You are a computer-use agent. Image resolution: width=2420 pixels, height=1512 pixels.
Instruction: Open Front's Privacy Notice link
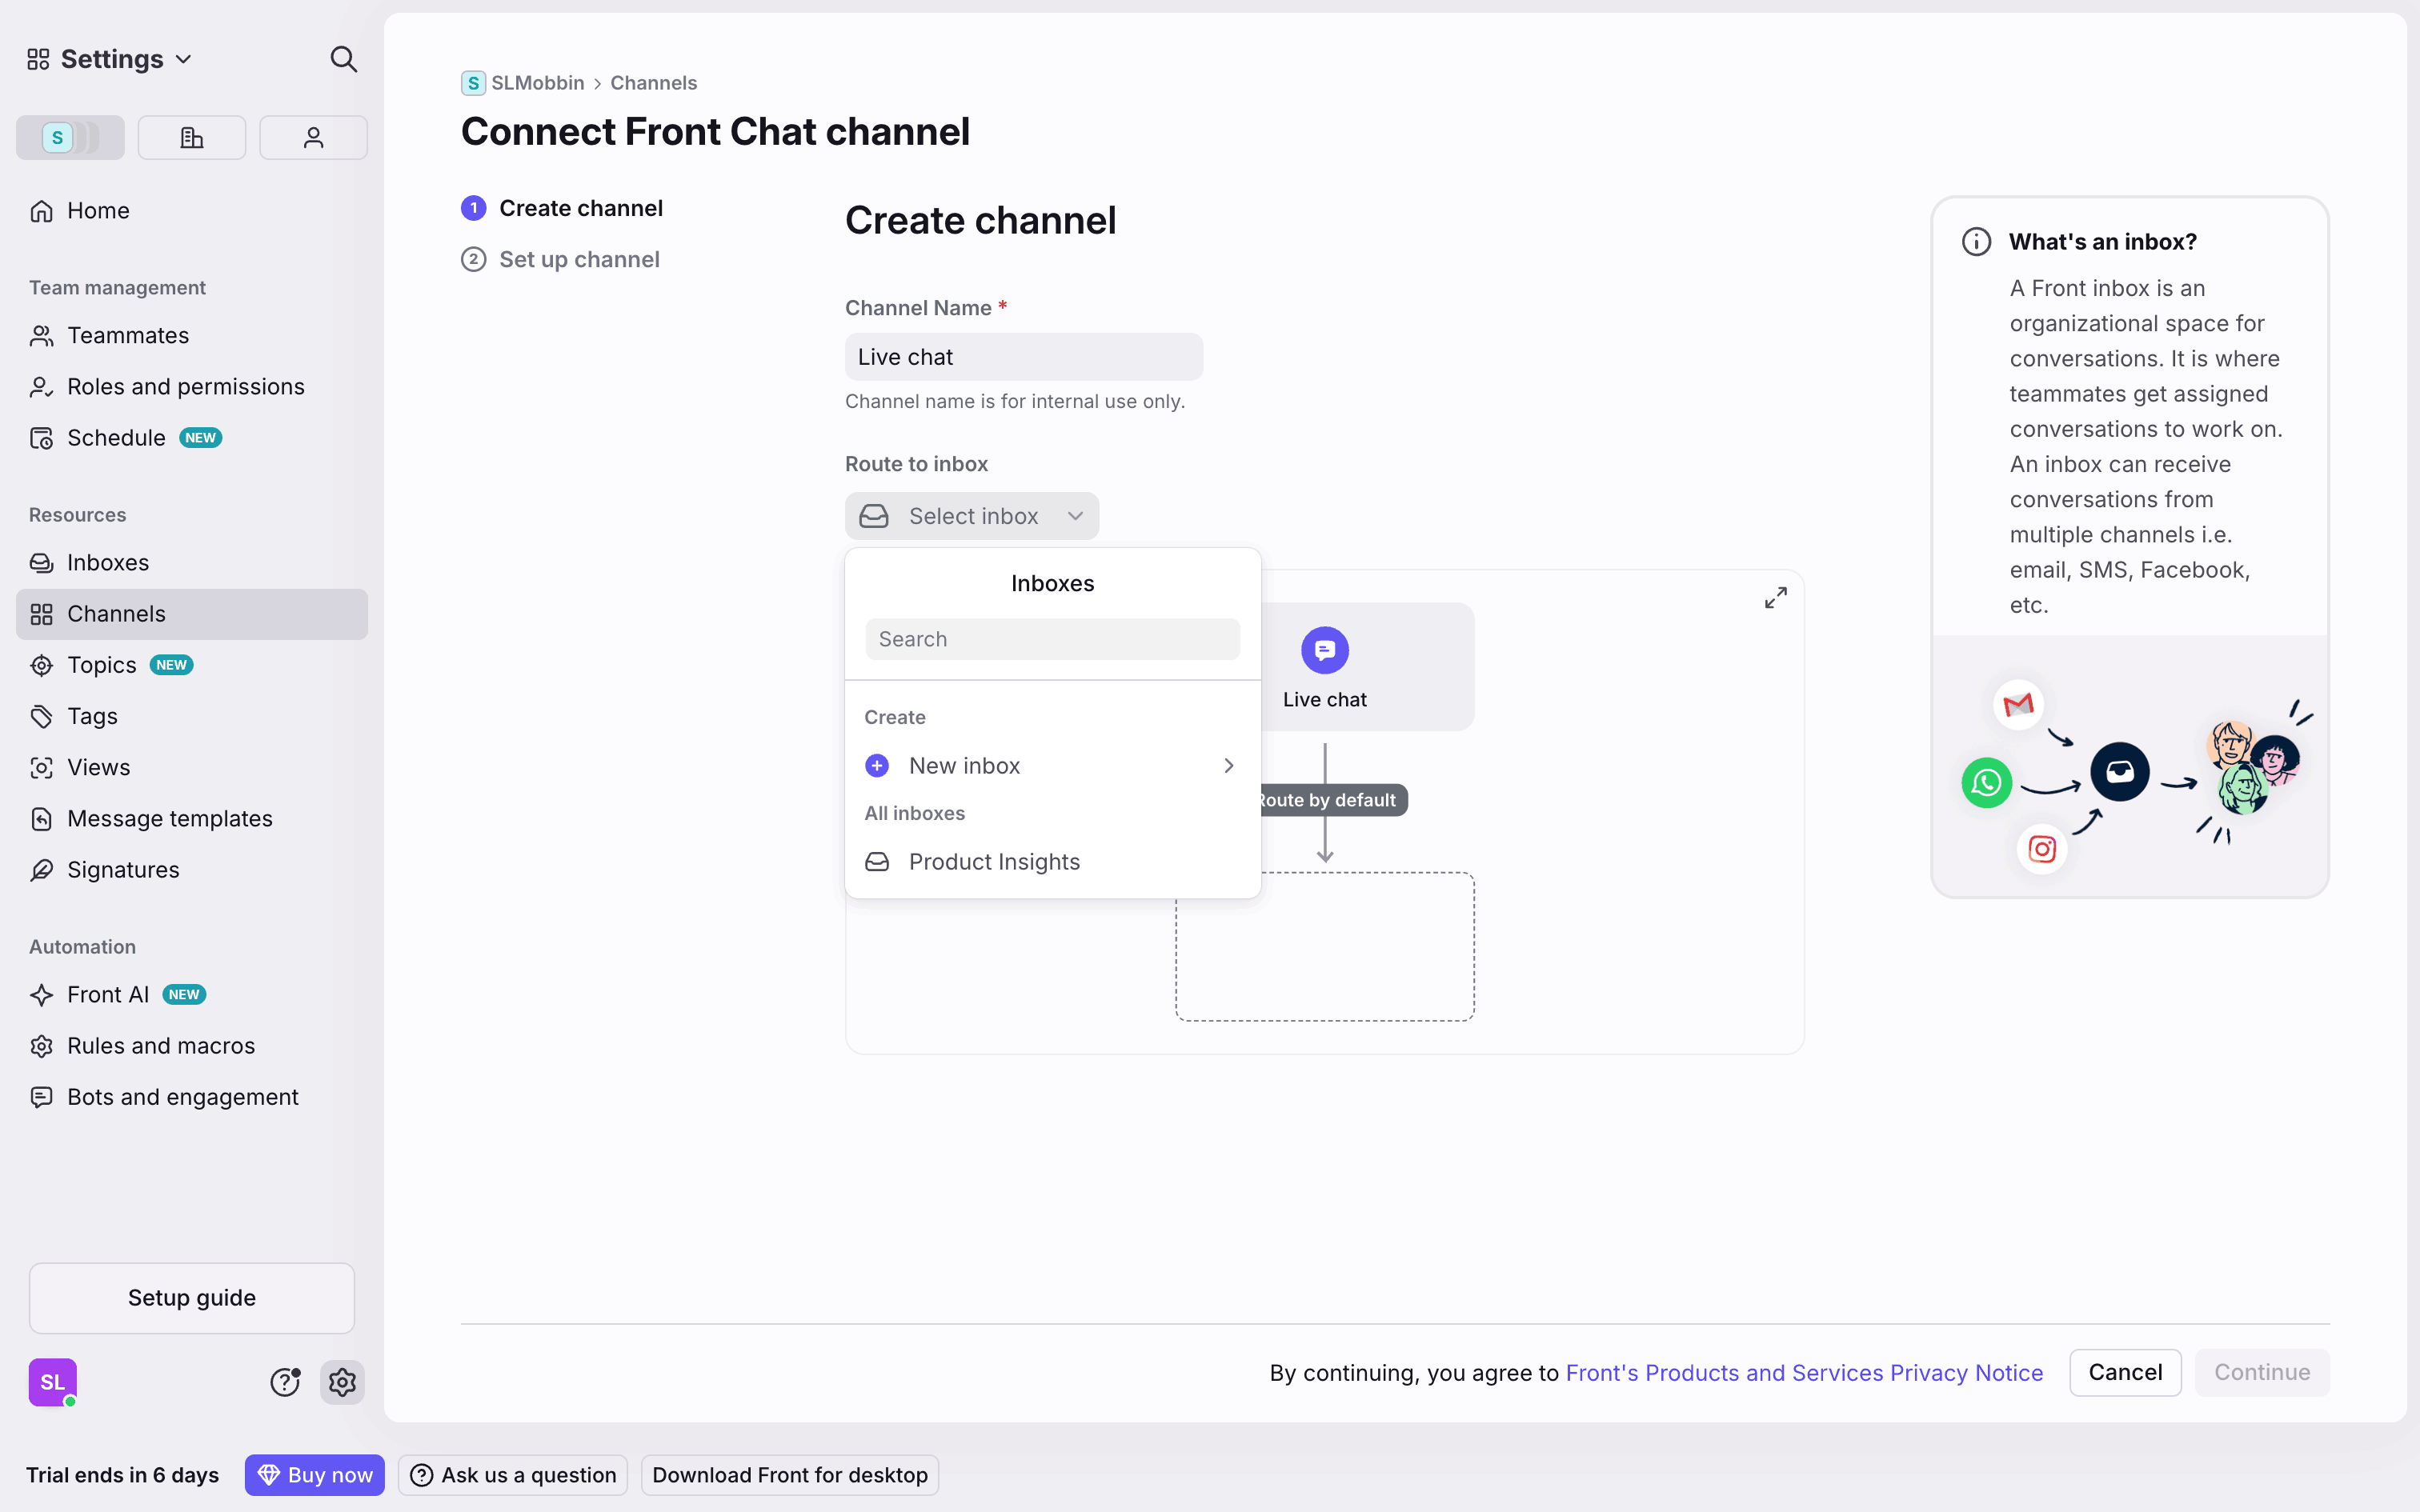click(1803, 1372)
